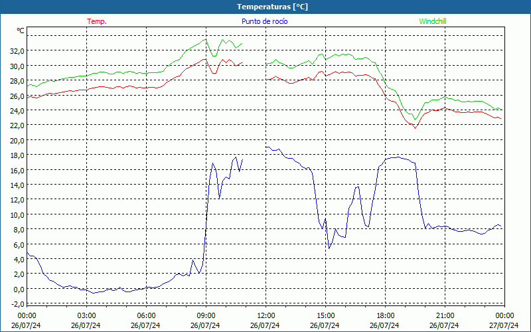Click the Temperaturas [°C] chart title

[272, 7]
